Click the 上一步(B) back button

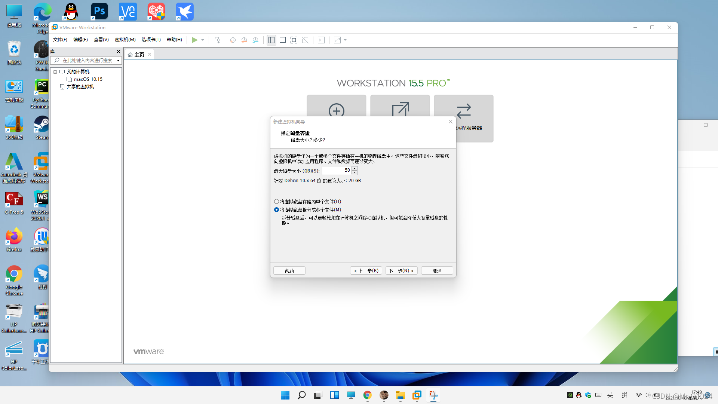coord(366,271)
